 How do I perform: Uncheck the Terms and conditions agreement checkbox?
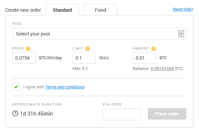coord(16,87)
